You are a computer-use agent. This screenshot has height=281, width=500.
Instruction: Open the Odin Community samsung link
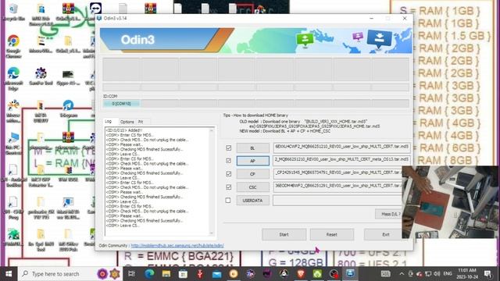(x=177, y=246)
